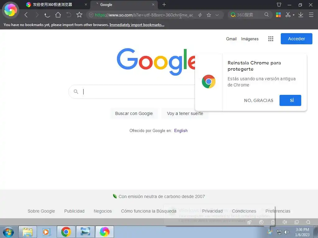The image size is (318, 238).
Task: Switch Google language to English
Action: (181, 130)
